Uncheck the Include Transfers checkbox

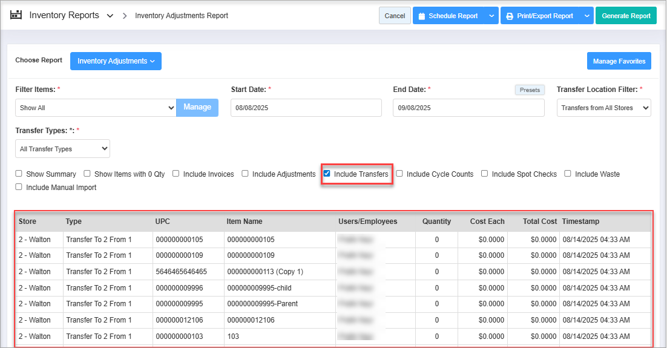[x=327, y=174]
